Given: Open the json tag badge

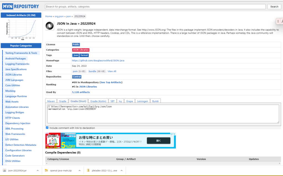Looking at the screenshot, I should (75, 55).
